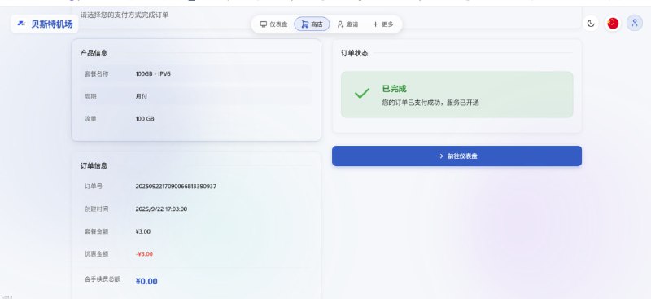Click the 订单信息 section heading
Screen dimensions: 651x299
(x=94, y=165)
